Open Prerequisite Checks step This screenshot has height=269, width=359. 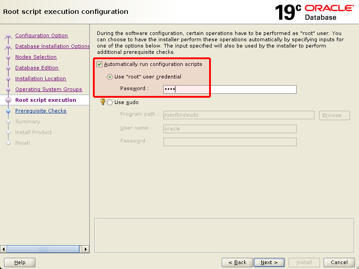point(41,111)
